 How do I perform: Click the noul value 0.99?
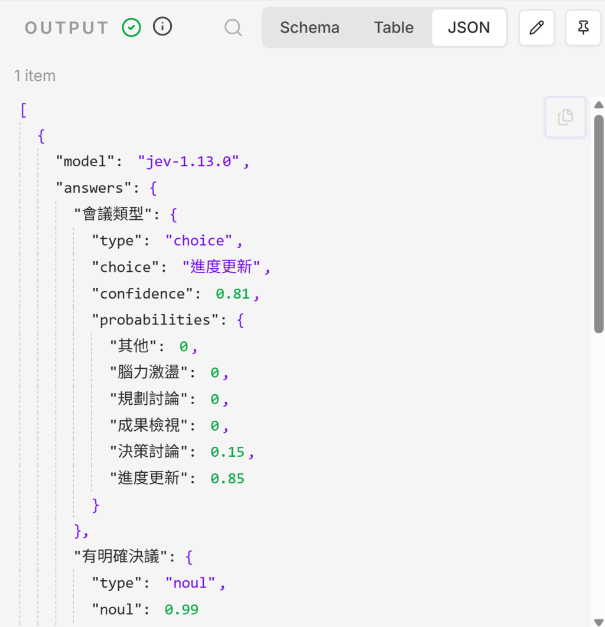[181, 609]
